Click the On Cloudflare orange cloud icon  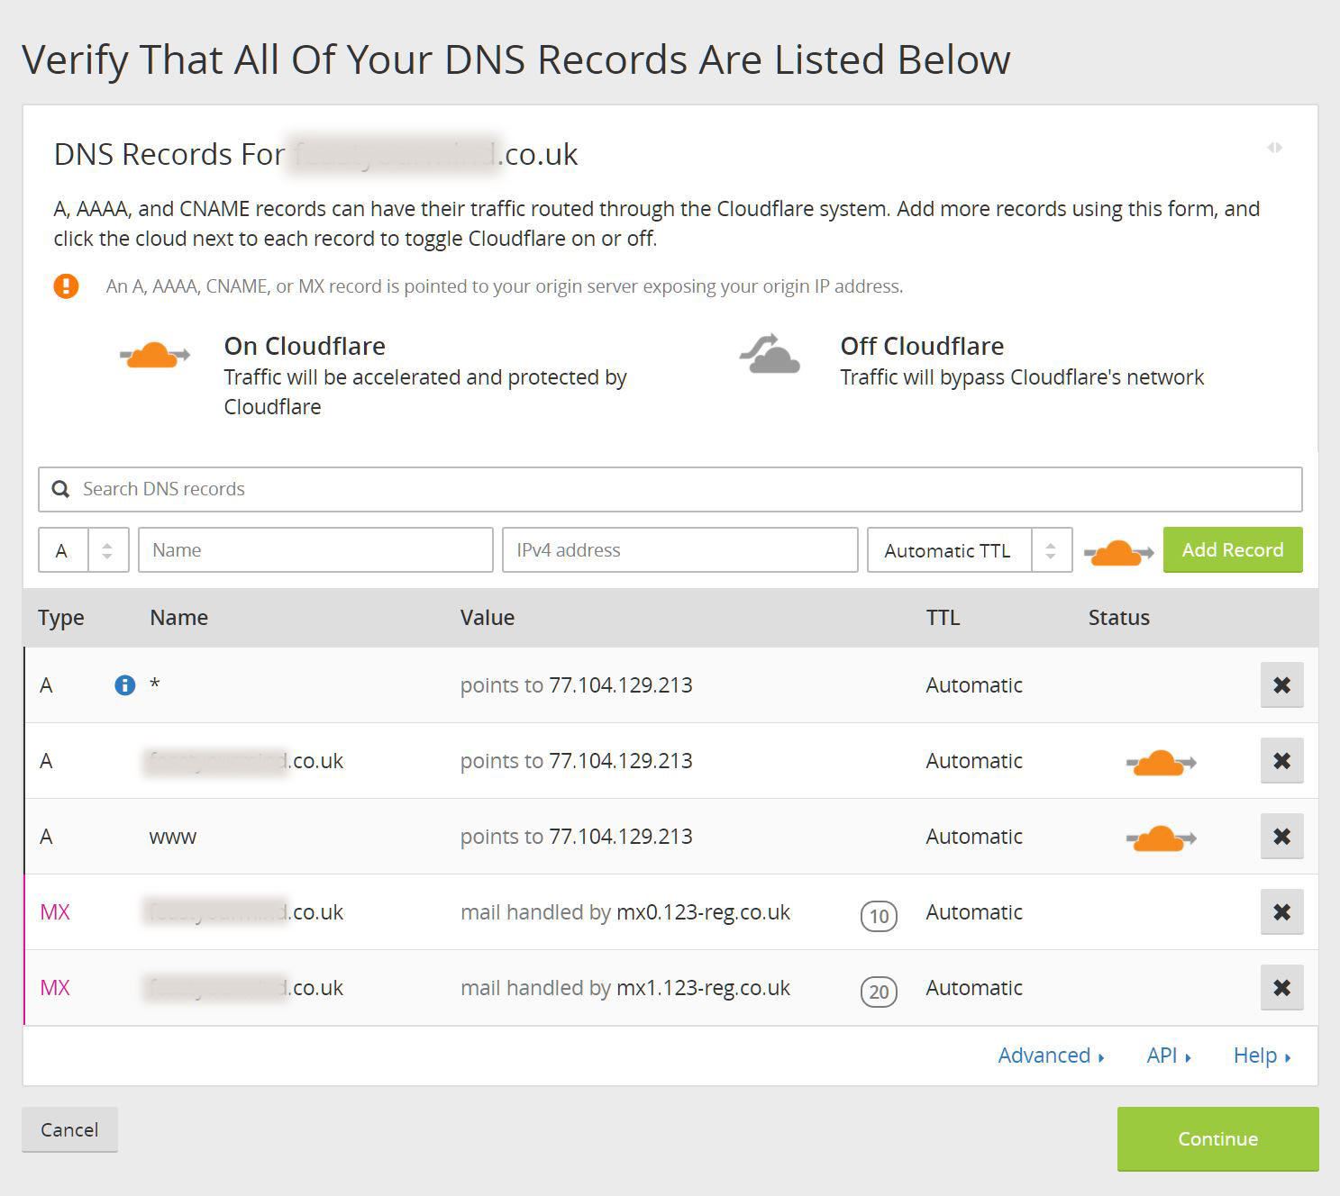(x=154, y=355)
